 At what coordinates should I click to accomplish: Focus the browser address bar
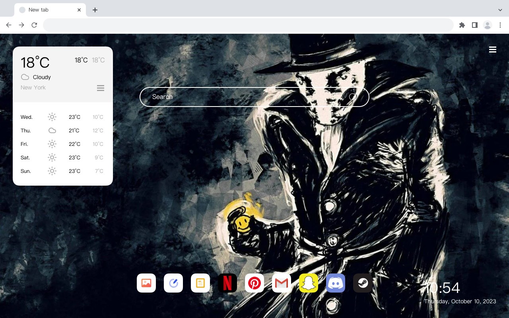[248, 25]
